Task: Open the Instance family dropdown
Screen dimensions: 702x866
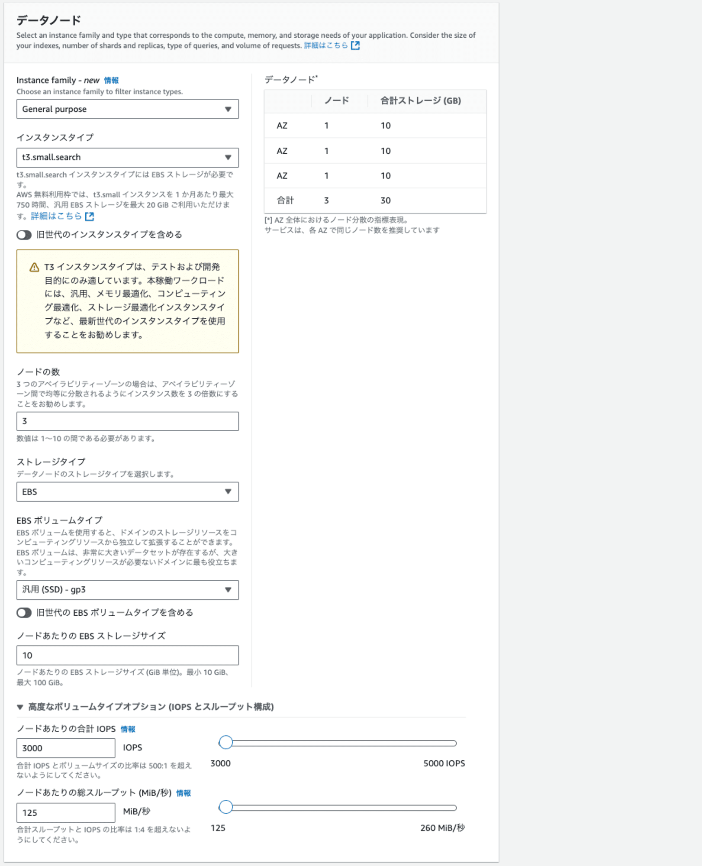Action: point(127,109)
